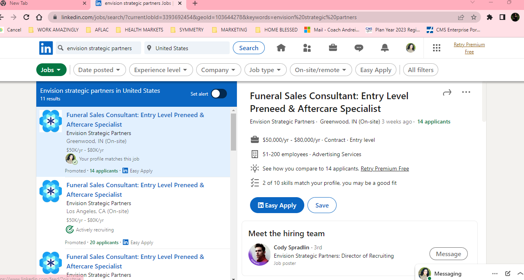Go forward with the browser arrow
Viewport: 524px width, 280px height.
pyautogui.click(x=14, y=17)
